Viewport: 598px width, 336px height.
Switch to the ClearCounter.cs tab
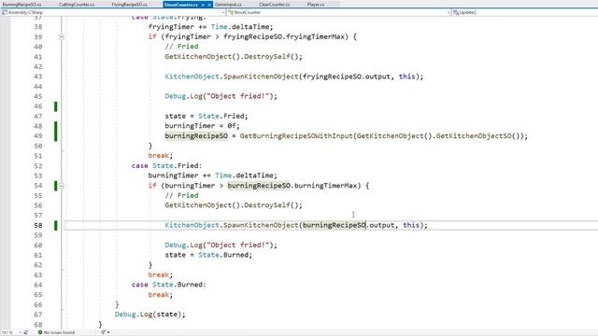point(274,4)
